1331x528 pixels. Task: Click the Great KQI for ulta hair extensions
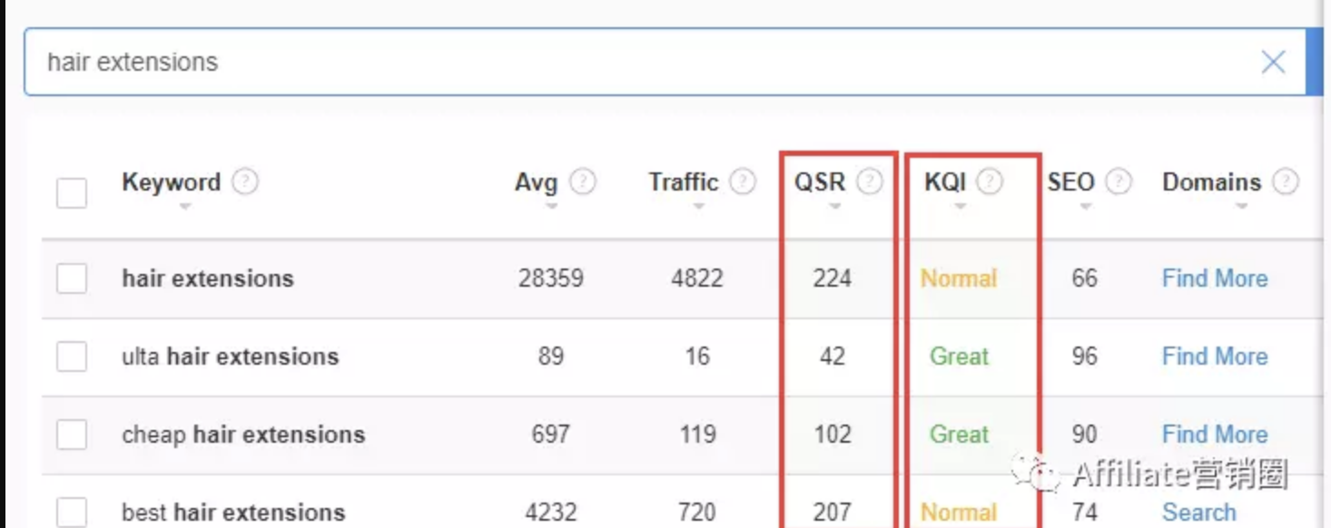click(x=959, y=357)
